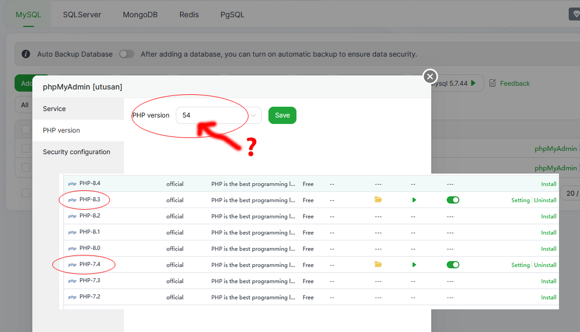
Task: Toggle the PHP-7.4 display switch
Action: pos(453,265)
